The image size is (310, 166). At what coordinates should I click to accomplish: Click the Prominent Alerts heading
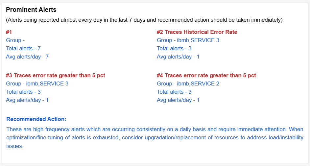pos(31,10)
